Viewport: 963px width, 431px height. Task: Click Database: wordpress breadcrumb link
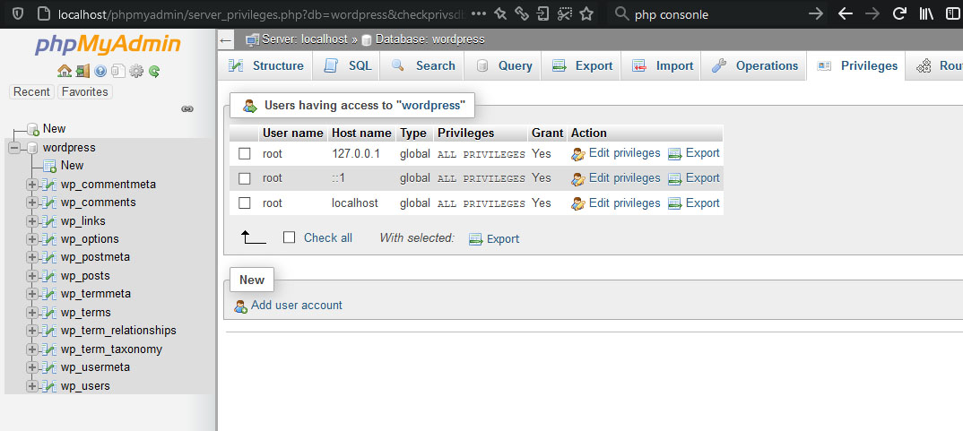(x=429, y=40)
